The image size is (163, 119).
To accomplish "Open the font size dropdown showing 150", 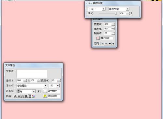I will [x=54, y=86].
